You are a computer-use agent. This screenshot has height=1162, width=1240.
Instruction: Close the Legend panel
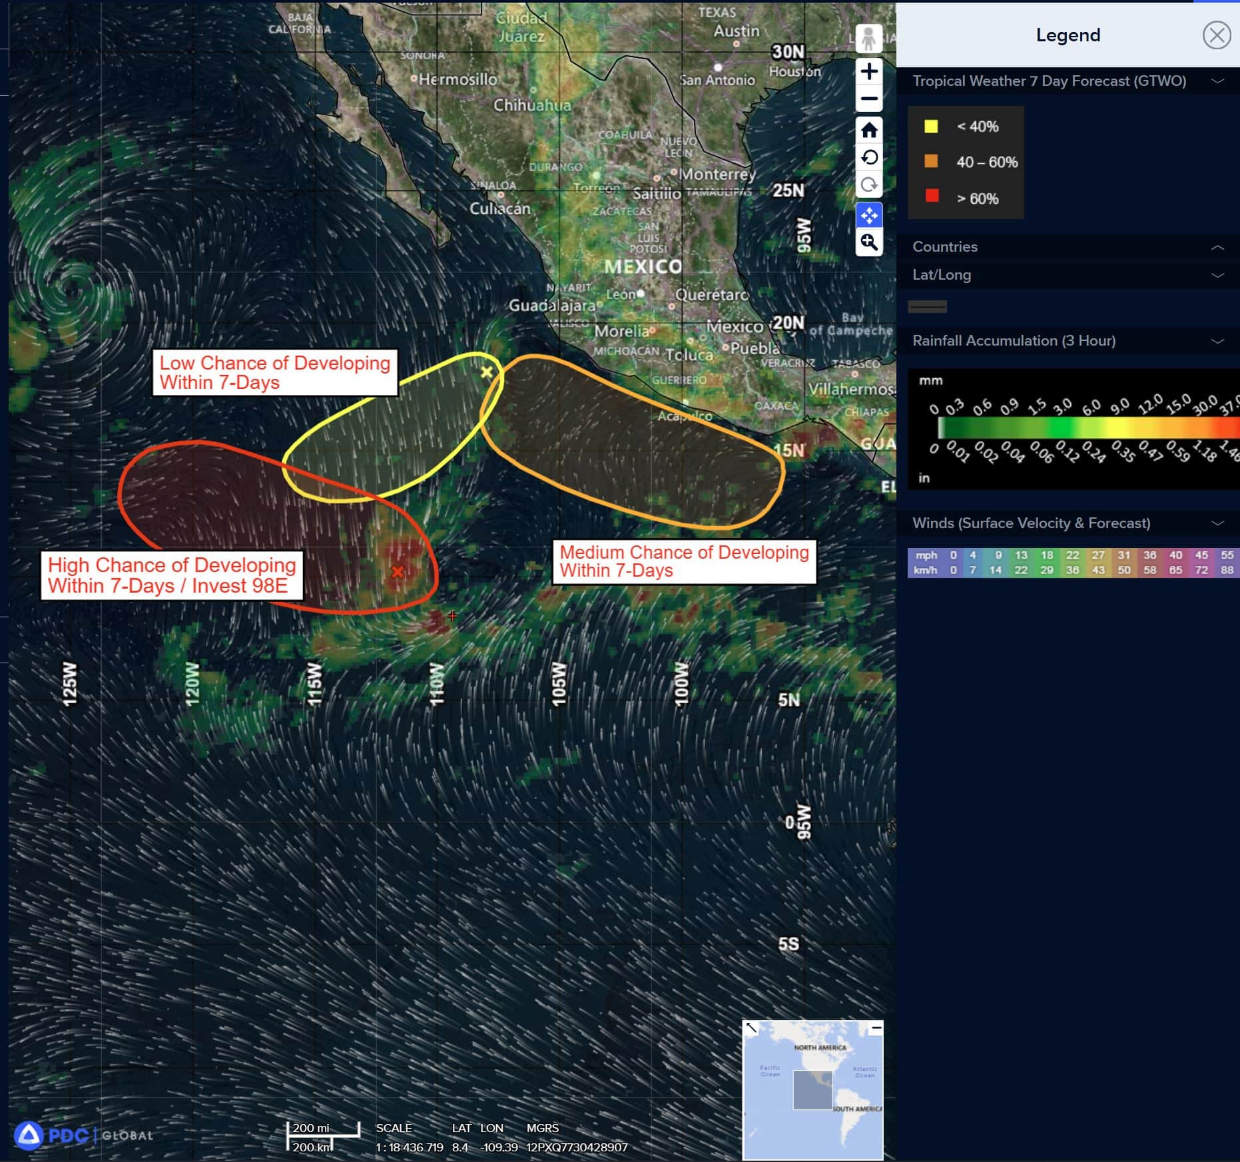pos(1216,35)
